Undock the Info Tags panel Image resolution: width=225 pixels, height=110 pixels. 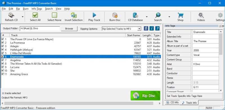220,26
